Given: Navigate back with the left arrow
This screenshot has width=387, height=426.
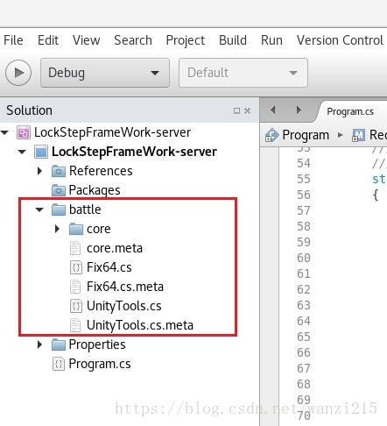Looking at the screenshot, I should (x=273, y=110).
